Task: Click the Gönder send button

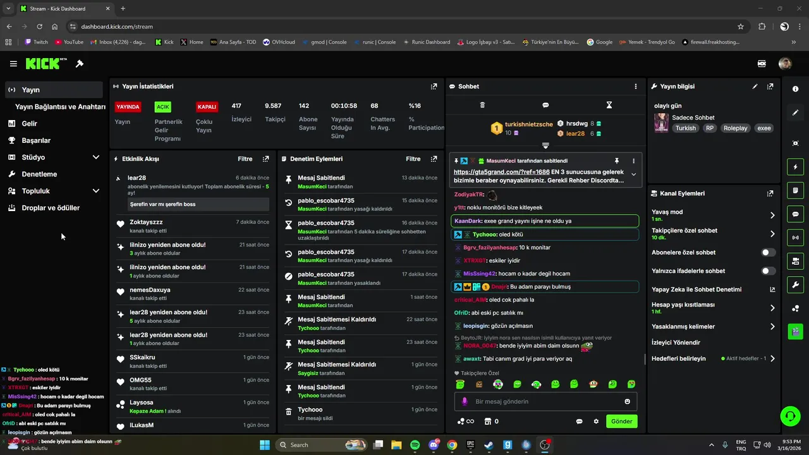Action: coord(621,422)
